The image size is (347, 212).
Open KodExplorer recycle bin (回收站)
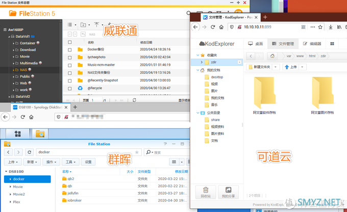tap(205, 192)
